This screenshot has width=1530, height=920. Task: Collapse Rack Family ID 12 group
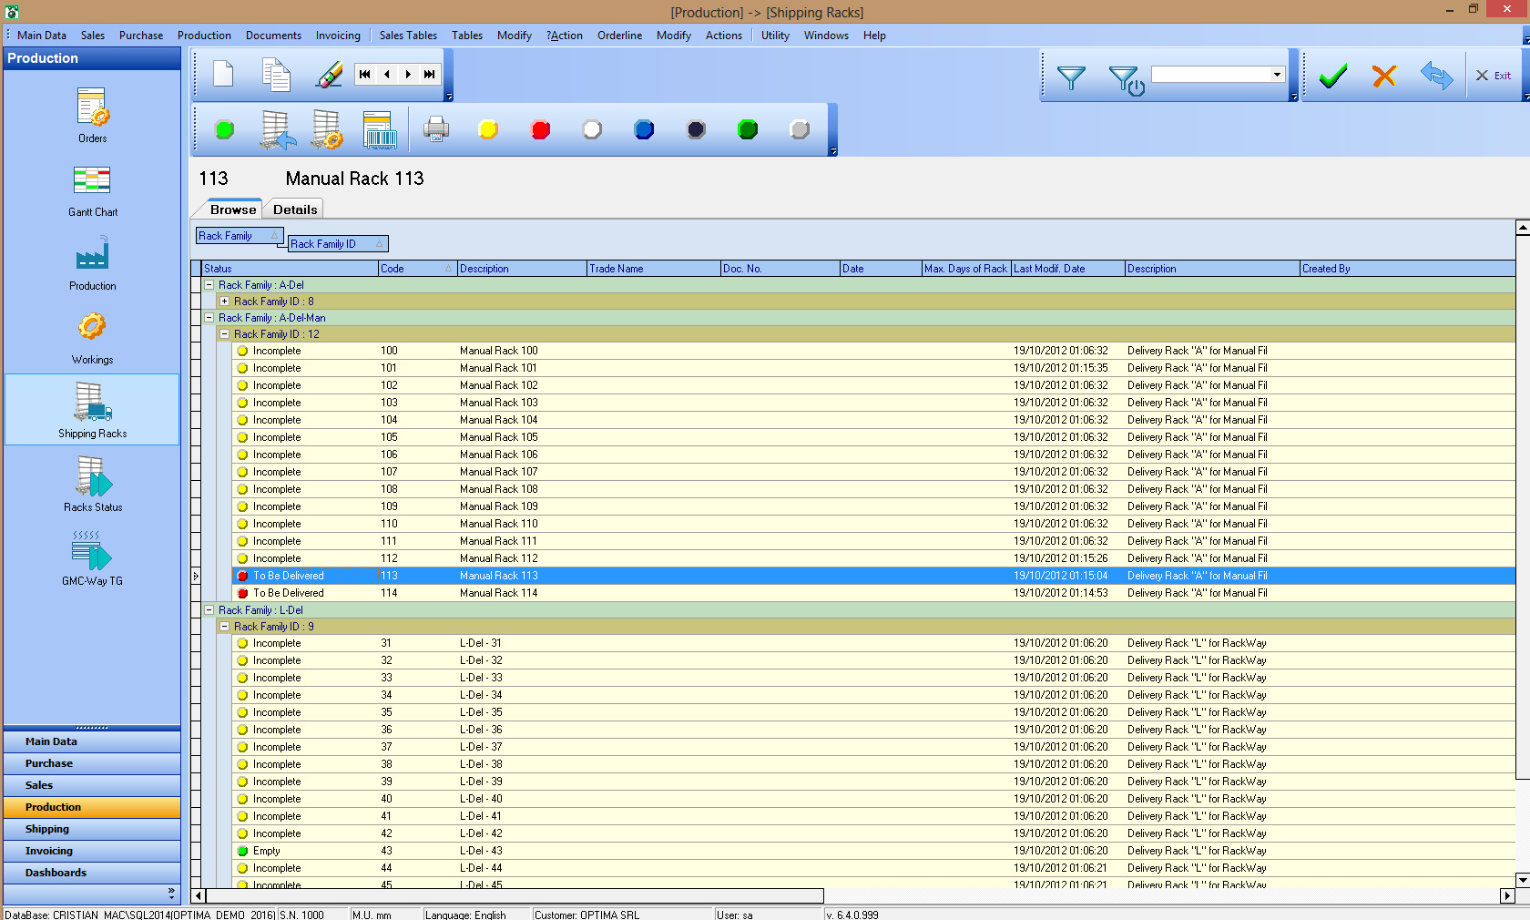(224, 334)
